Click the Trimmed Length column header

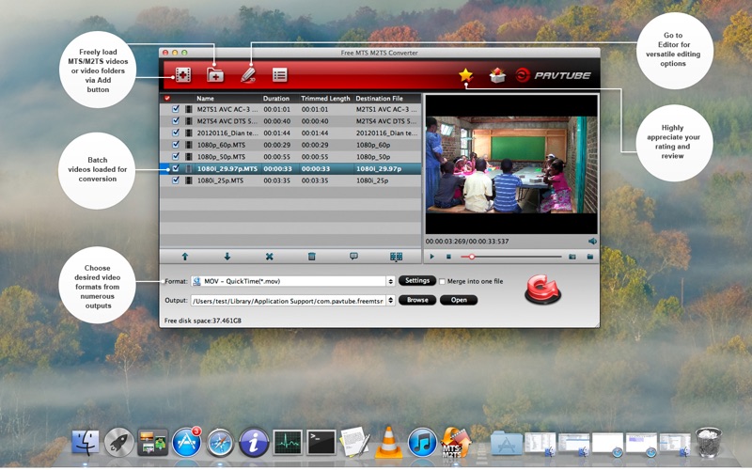(x=325, y=99)
